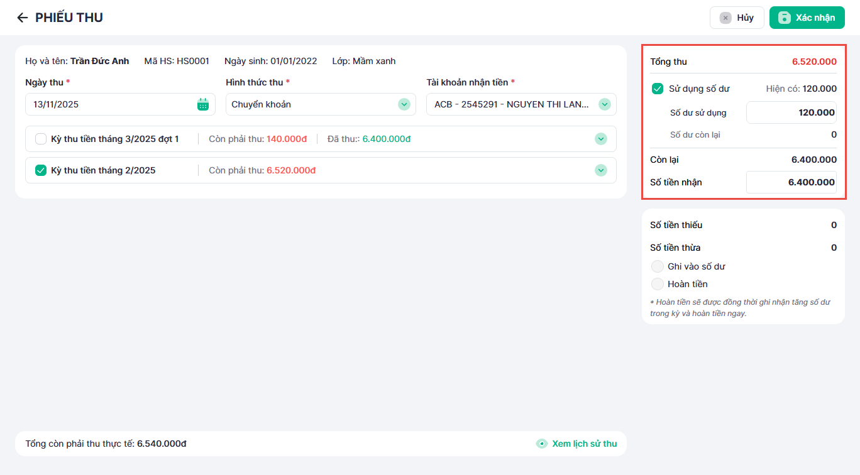Screen dimensions: 860x475
Task: Expand the tháng 3/2025 đợt 1 row chevron
Action: pos(600,139)
